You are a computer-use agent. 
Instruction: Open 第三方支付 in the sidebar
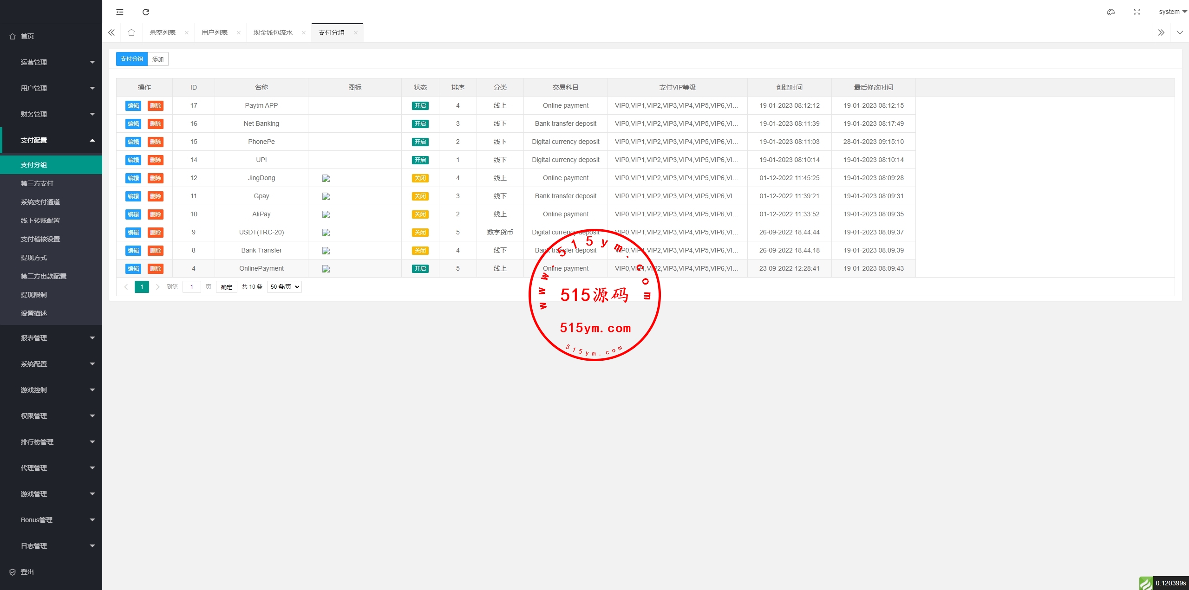[37, 183]
